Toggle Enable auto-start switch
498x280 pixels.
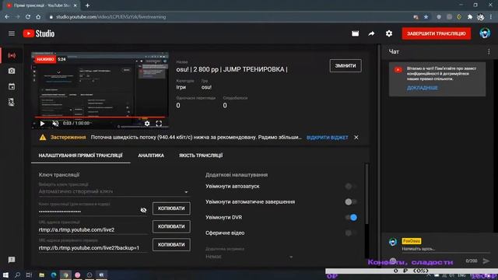click(351, 187)
